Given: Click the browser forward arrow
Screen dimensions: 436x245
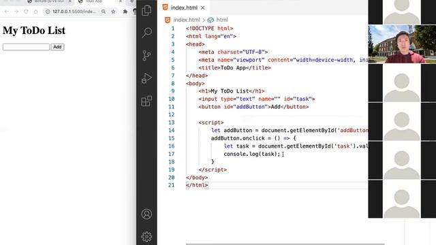Looking at the screenshot, I should click(16, 12).
